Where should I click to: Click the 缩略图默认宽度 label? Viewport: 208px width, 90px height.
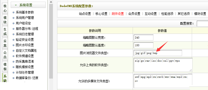pyautogui.click(x=94, y=38)
